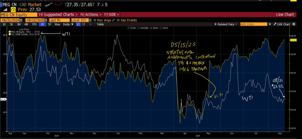Click the yellow MEG CN Equity legend swatch

pyautogui.click(x=10, y=32)
